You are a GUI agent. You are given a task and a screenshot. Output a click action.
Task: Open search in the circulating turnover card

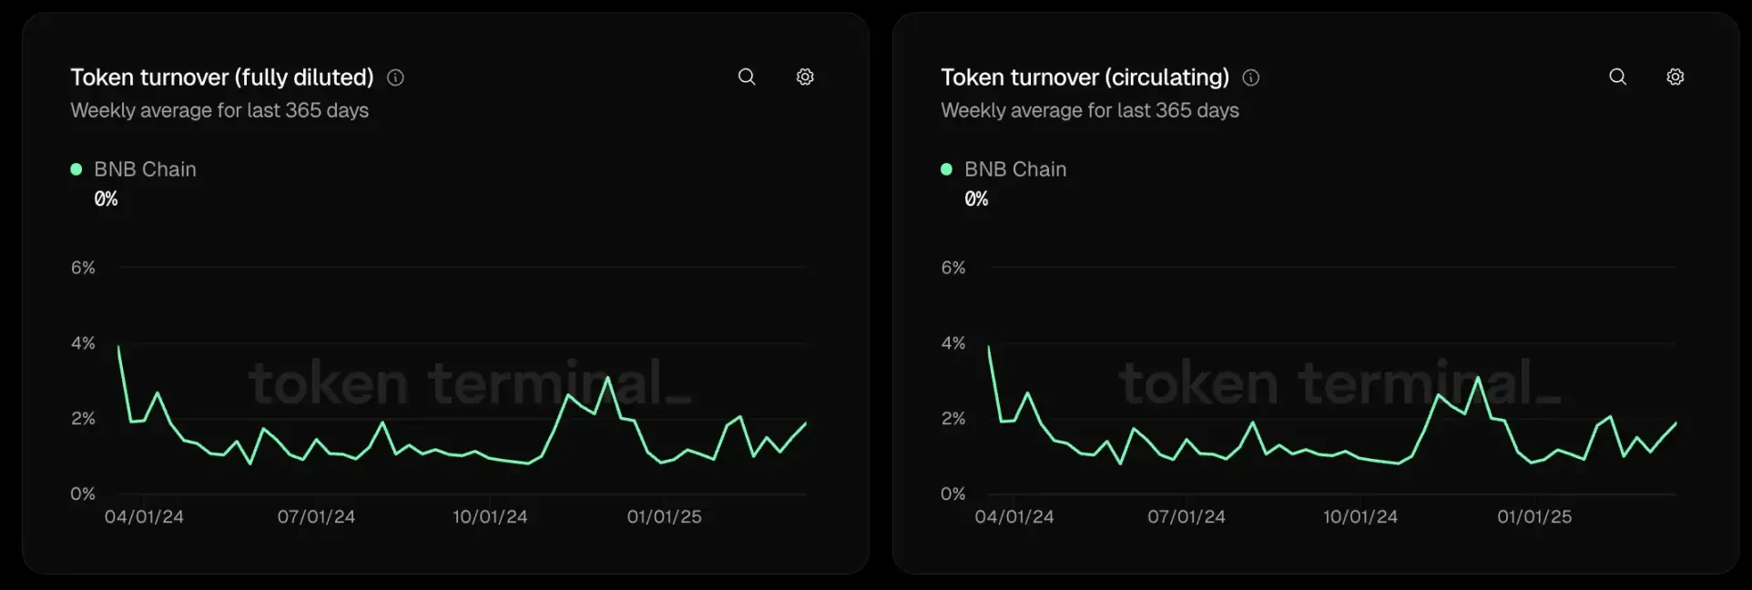[x=1617, y=76]
